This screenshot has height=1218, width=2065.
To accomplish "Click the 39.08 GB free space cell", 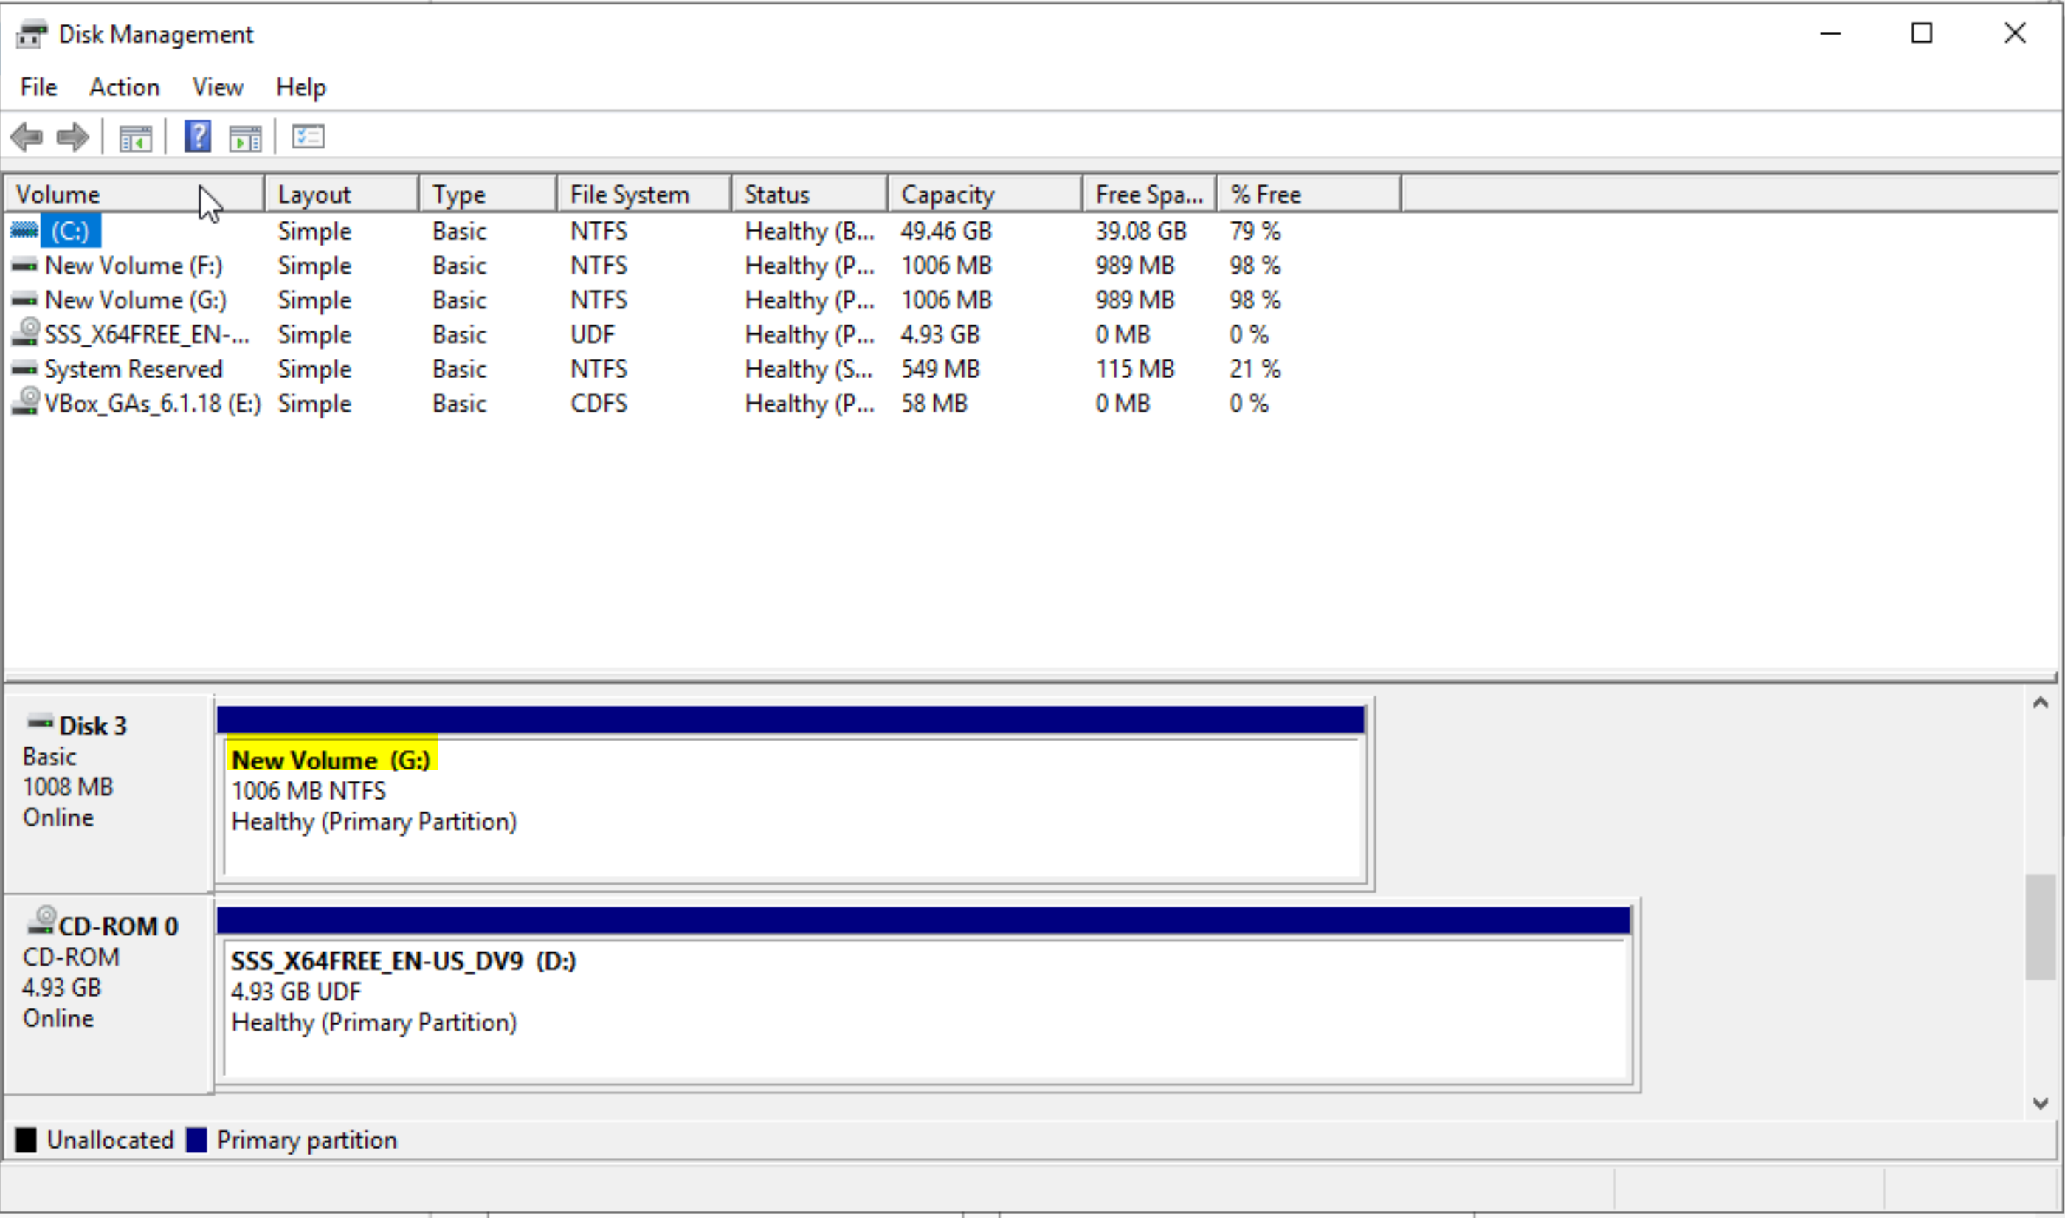I will tap(1140, 231).
